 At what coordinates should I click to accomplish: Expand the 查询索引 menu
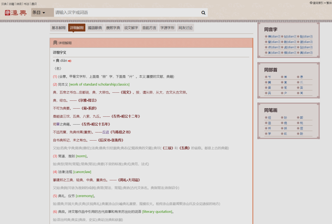(x=317, y=3)
